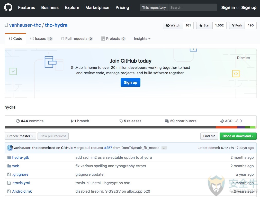Click the search input field
The image size is (260, 197).
[193, 8]
